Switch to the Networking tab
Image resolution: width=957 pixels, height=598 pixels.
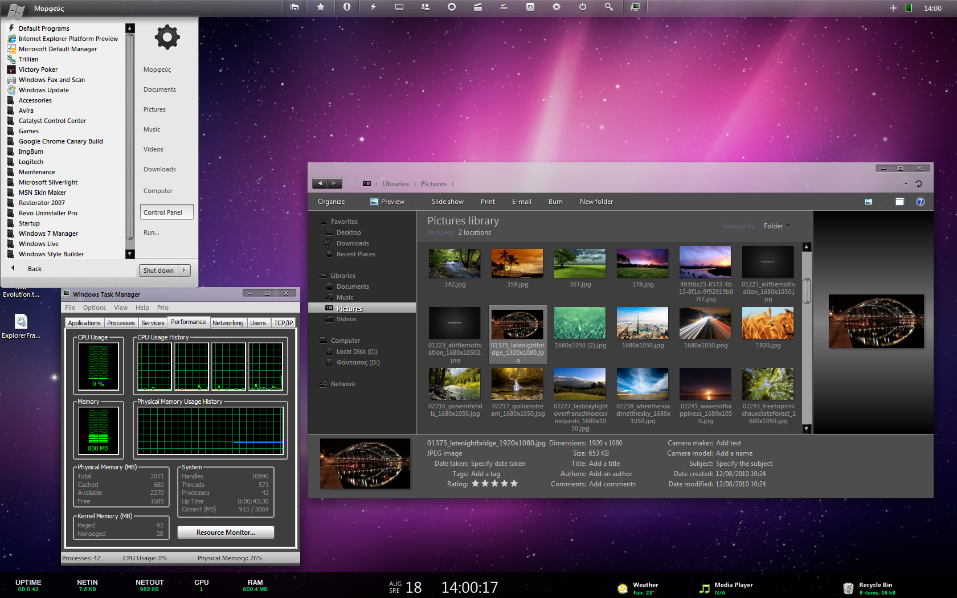[x=228, y=323]
